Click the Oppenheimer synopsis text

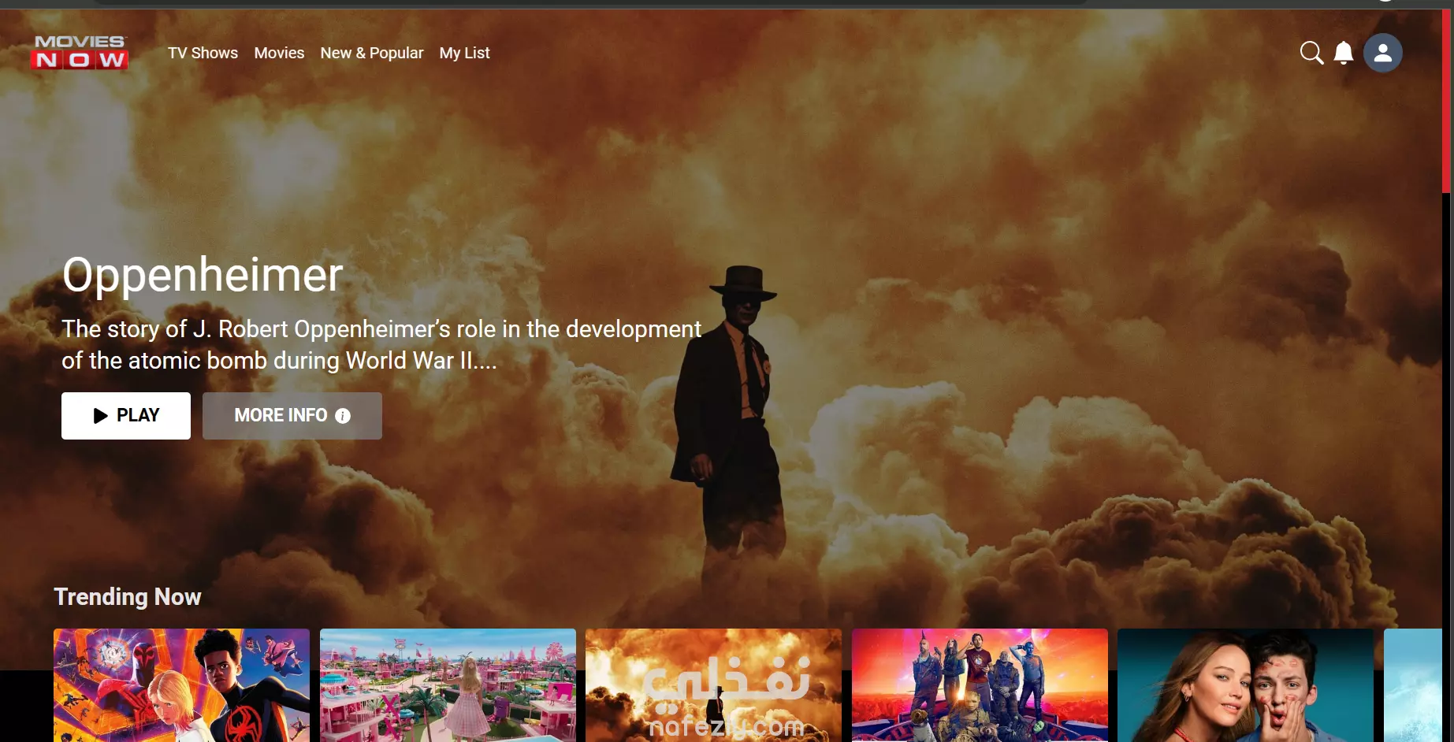click(381, 344)
